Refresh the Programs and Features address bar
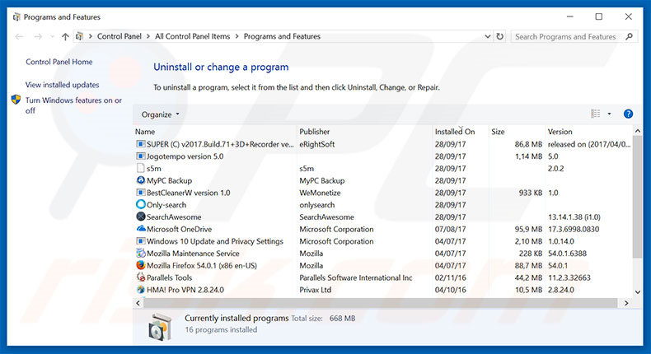651x354 pixels. (x=500, y=36)
